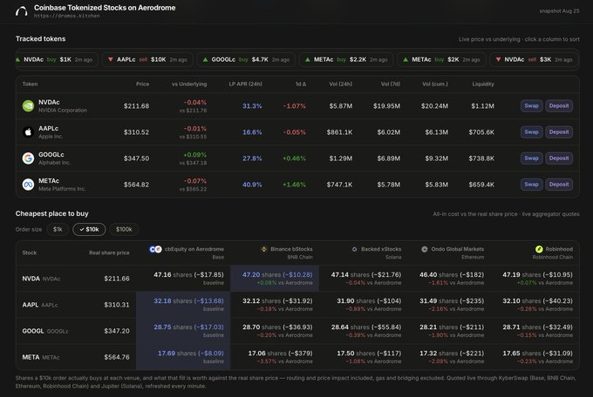Screen dimensions: 593x397
Task: Click the Ondo Global Markets venue icon
Action: point(425,249)
